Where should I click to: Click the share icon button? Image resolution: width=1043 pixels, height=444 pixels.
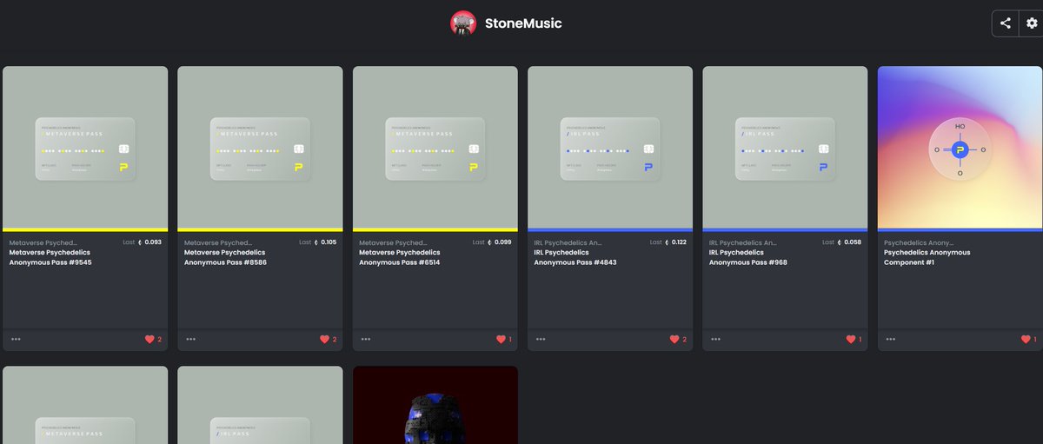[1005, 23]
